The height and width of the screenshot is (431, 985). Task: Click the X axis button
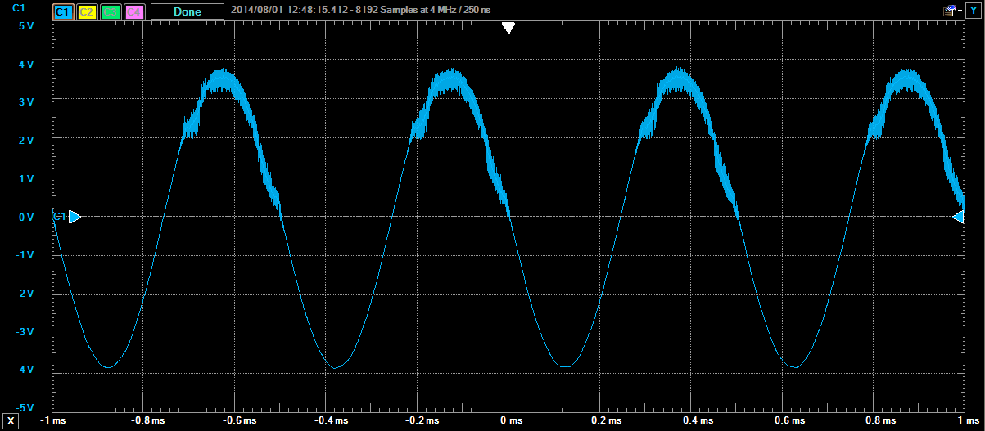point(11,420)
